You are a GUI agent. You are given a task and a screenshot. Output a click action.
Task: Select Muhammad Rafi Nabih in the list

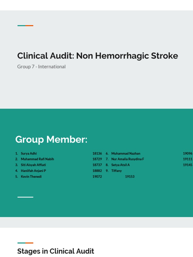tap(37, 159)
